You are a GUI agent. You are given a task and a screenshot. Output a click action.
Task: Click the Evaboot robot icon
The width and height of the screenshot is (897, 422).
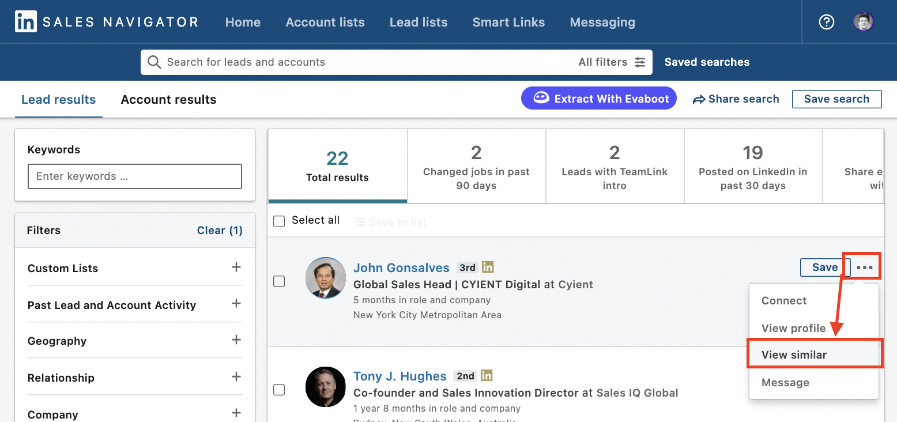click(541, 98)
